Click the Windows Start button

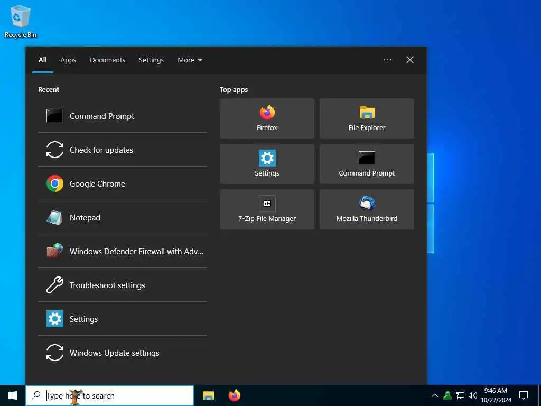tap(13, 395)
